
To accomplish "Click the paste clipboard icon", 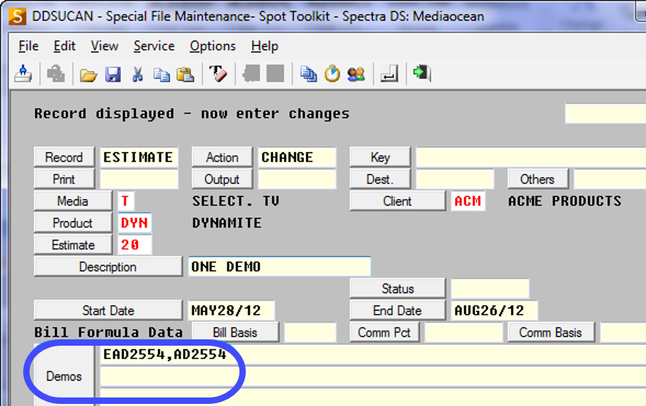I will point(185,74).
